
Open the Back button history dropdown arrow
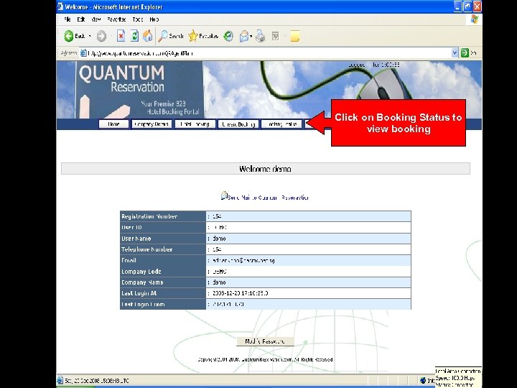(90, 36)
